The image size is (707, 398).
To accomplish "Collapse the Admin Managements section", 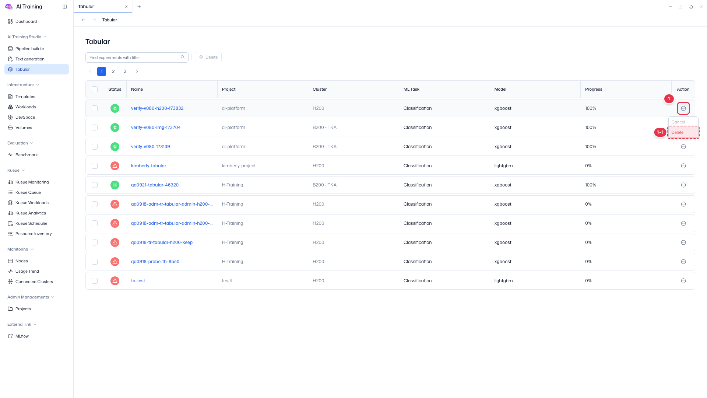I will (x=31, y=297).
